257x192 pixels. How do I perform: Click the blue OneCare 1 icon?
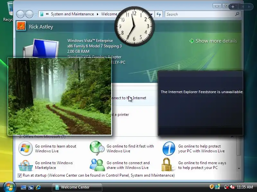tap(169, 148)
